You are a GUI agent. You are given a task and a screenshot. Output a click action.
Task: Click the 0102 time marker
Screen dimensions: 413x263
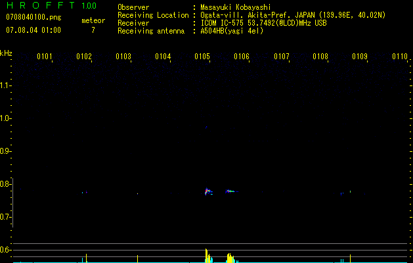click(x=84, y=57)
